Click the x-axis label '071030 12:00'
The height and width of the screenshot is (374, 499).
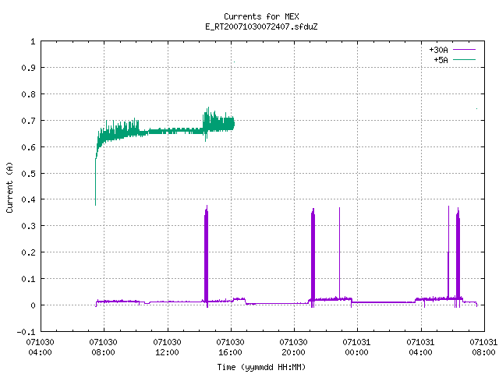(167, 348)
